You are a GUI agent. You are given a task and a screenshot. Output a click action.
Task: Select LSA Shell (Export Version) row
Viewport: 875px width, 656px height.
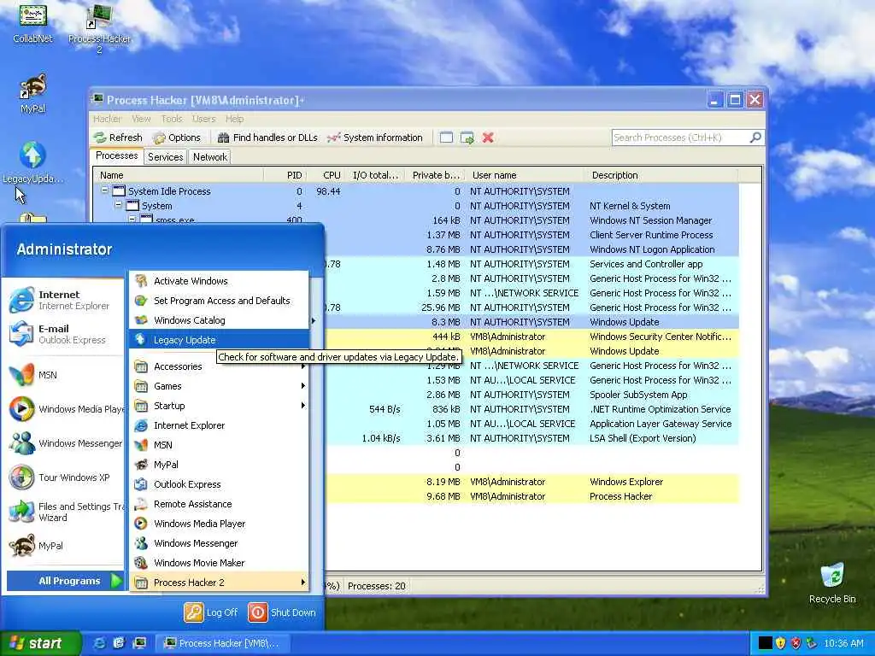pyautogui.click(x=531, y=438)
